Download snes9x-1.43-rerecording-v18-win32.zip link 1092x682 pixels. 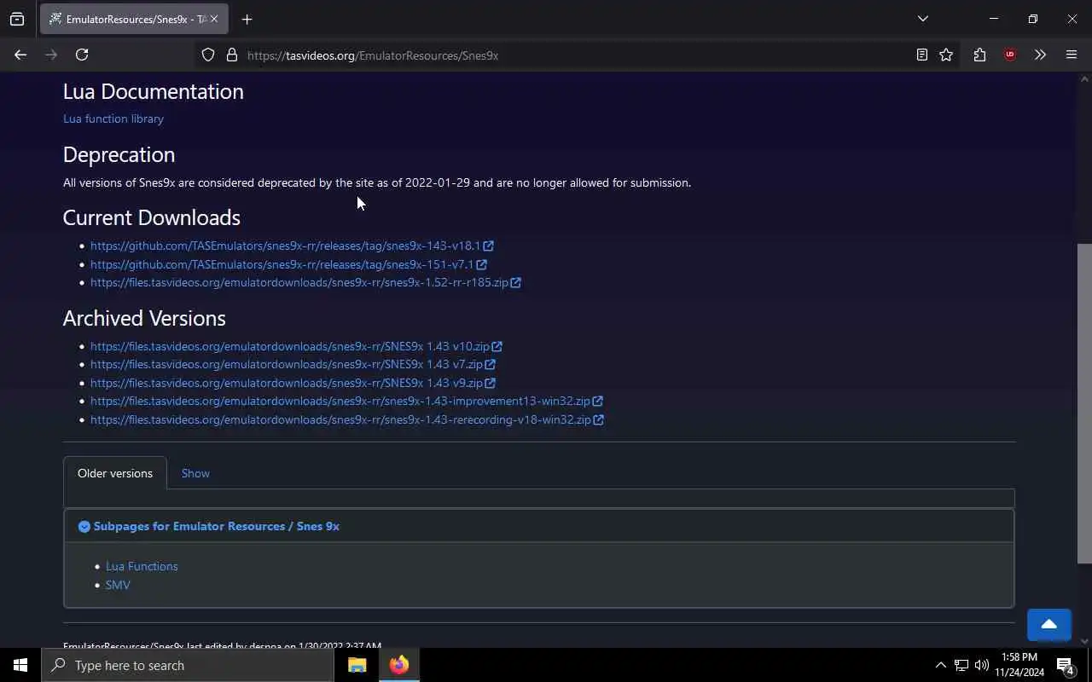[x=340, y=419]
